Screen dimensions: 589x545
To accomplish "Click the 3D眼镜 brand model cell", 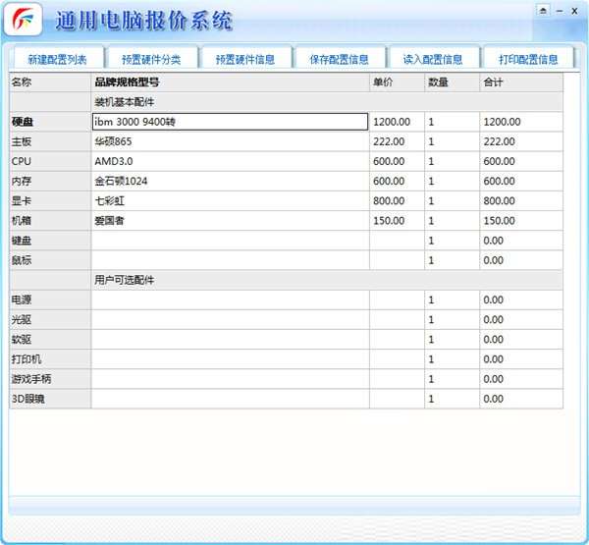I will coord(230,399).
